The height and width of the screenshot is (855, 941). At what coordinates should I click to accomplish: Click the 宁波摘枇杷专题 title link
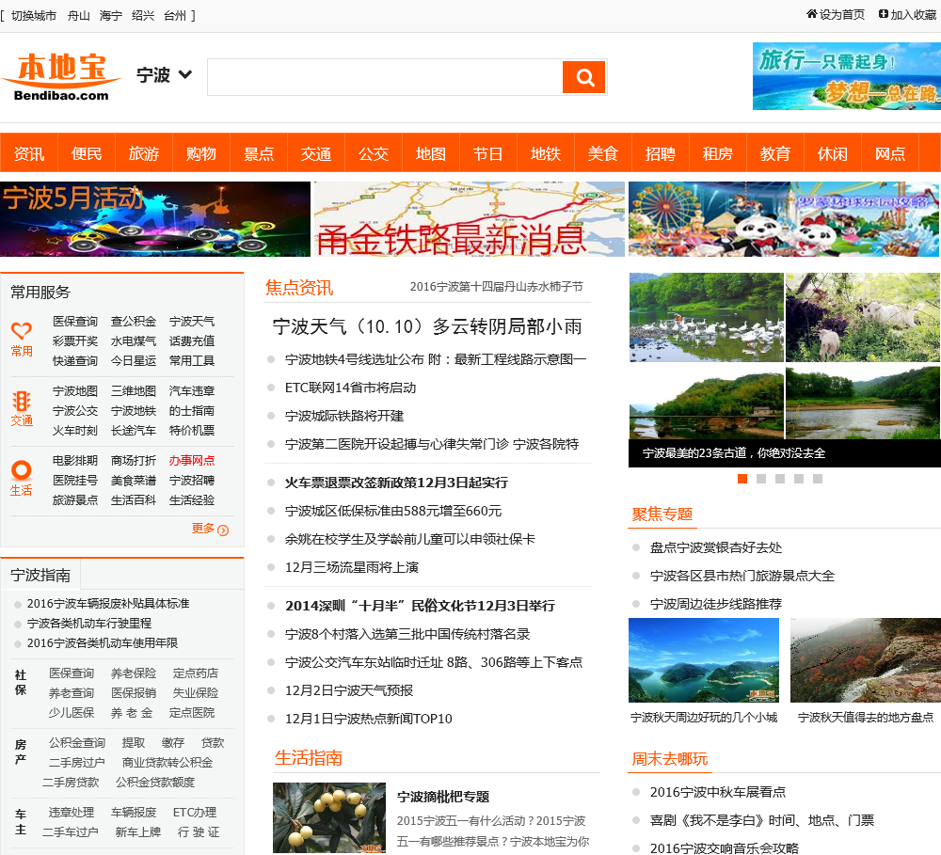pyautogui.click(x=443, y=797)
